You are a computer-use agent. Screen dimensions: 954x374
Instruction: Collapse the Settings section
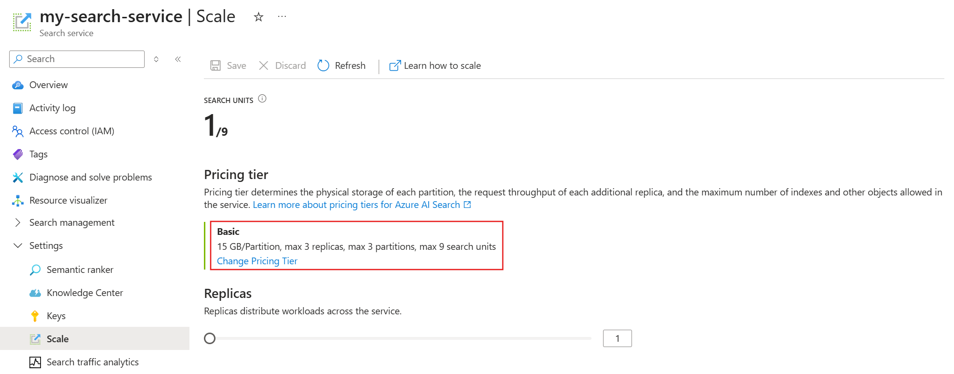(x=18, y=245)
